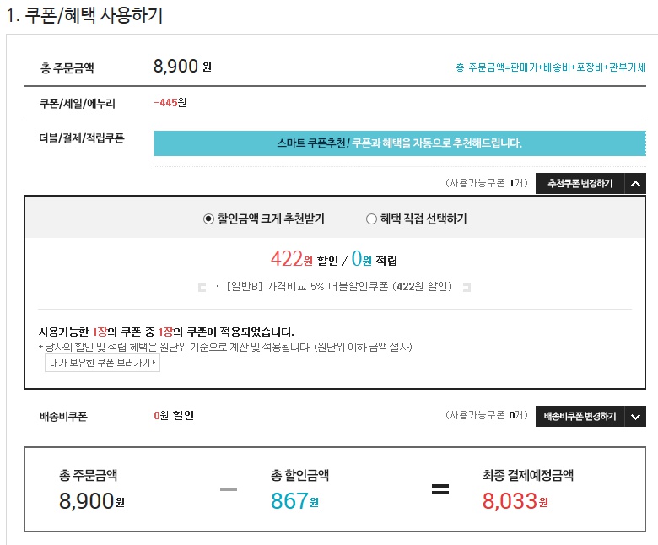
Task: Select the 할인금액 크게 추천받기 radio option
Action: click(x=209, y=219)
